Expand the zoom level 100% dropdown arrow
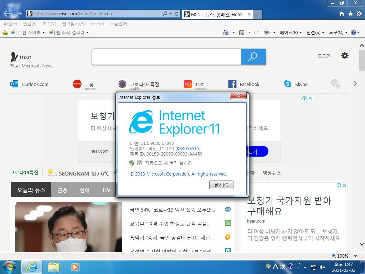This screenshot has height=274, width=365. point(355,256)
